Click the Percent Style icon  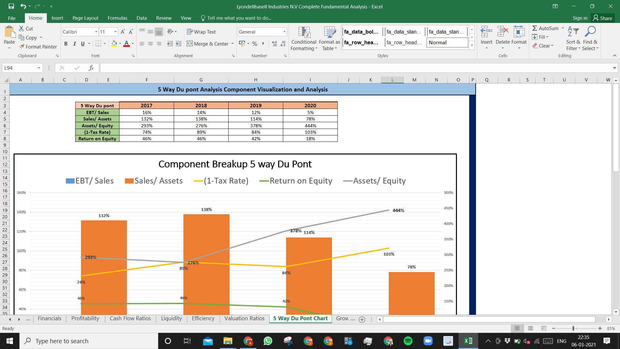coord(255,44)
